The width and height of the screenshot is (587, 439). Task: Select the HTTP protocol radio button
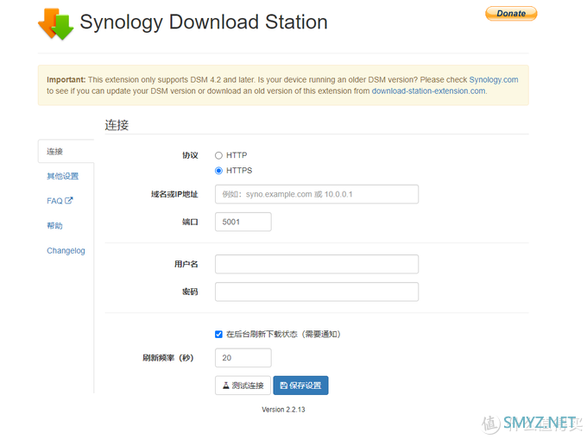coord(218,155)
